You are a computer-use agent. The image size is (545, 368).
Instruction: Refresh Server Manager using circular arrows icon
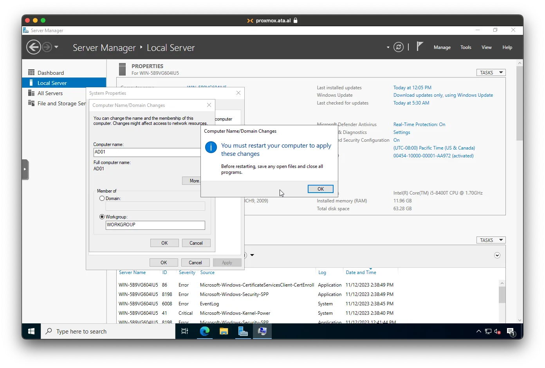399,47
